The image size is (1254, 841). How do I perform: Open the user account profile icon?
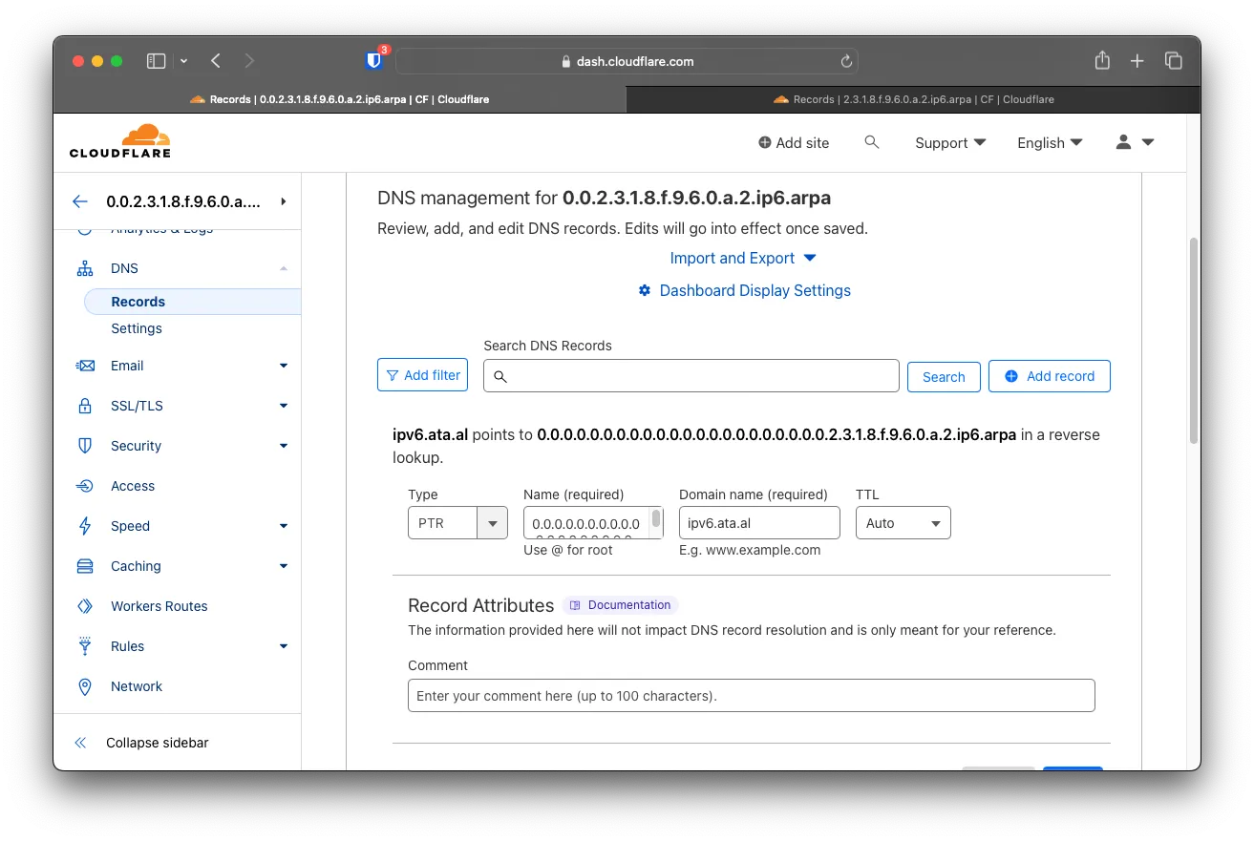1134,142
